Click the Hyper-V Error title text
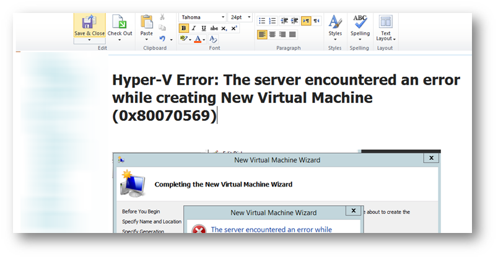This screenshot has height=259, width=498. coord(286,97)
